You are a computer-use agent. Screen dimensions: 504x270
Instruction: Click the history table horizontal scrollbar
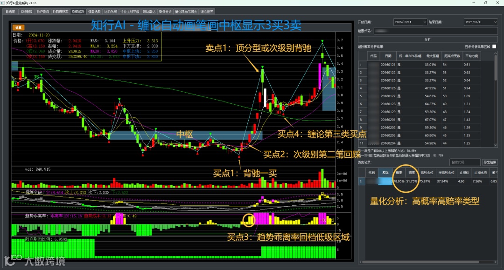coord(420,262)
